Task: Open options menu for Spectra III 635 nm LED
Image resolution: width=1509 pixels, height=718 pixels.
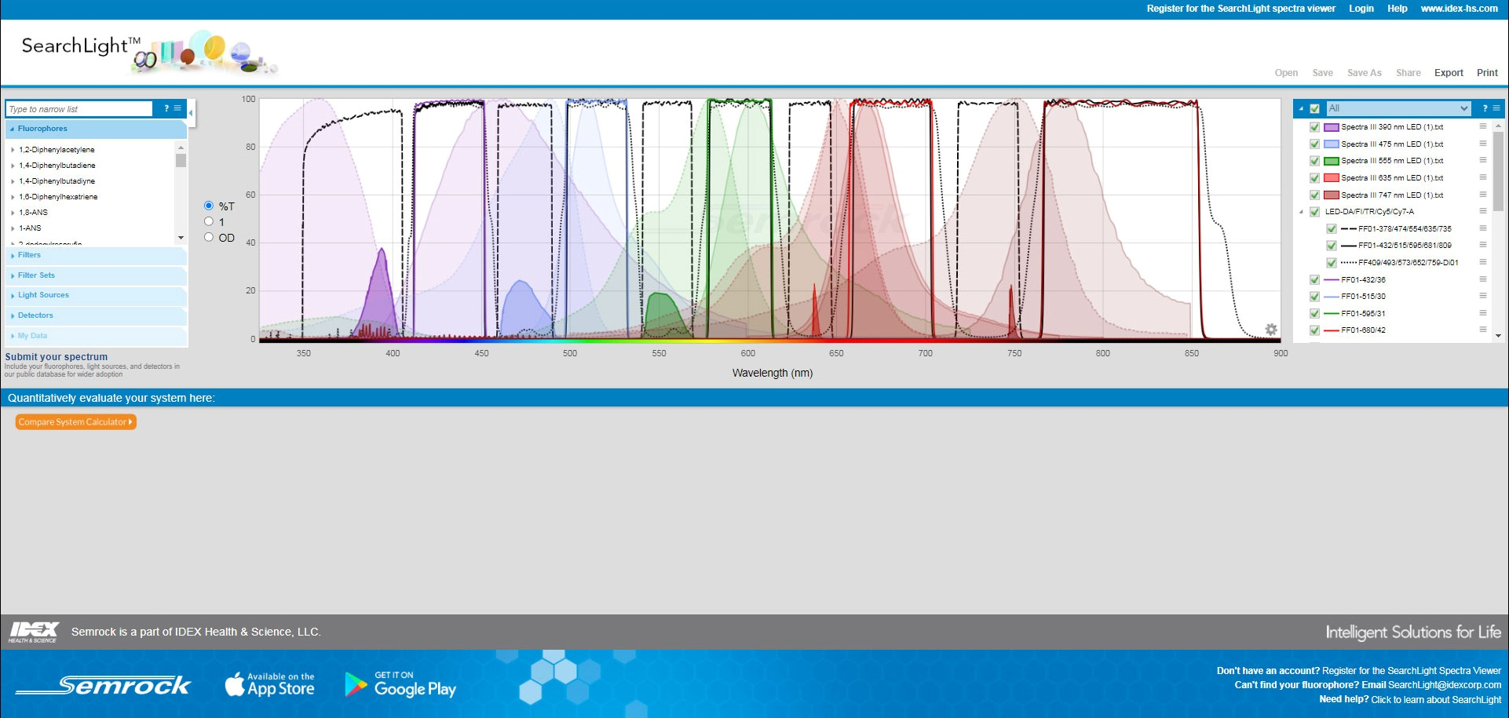Action: point(1483,177)
